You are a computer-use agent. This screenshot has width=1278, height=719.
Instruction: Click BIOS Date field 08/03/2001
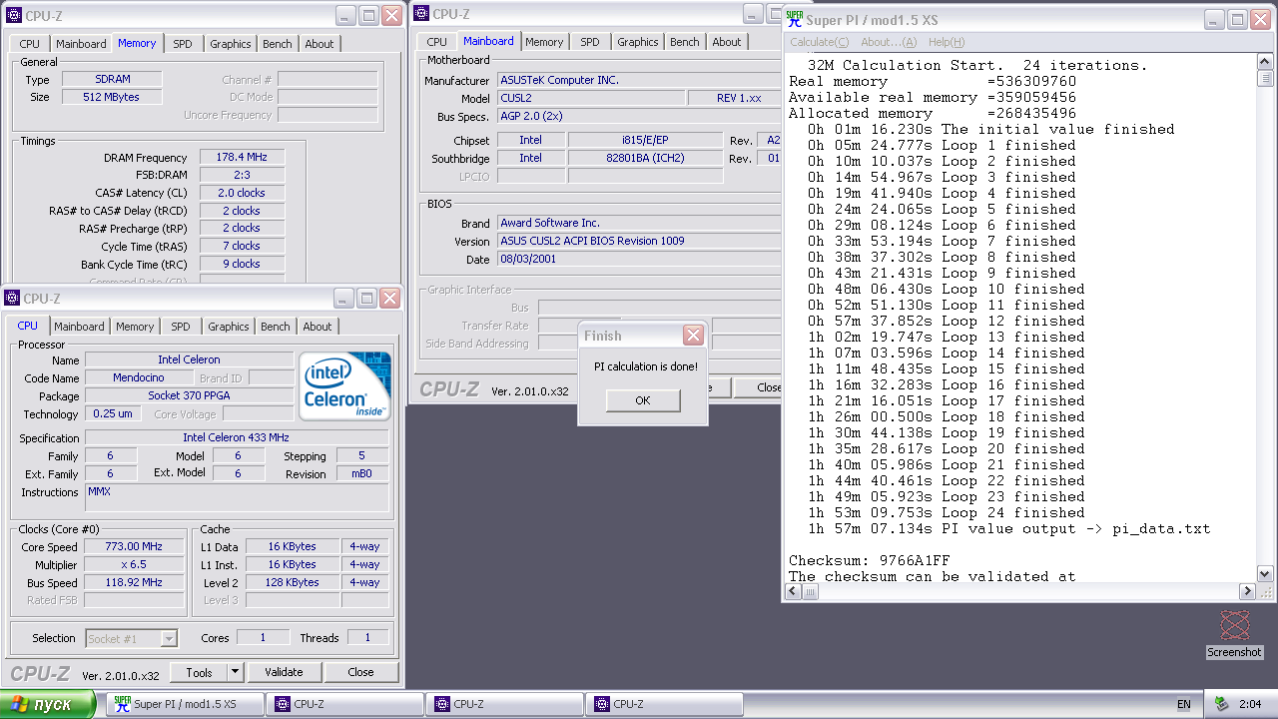(x=639, y=260)
